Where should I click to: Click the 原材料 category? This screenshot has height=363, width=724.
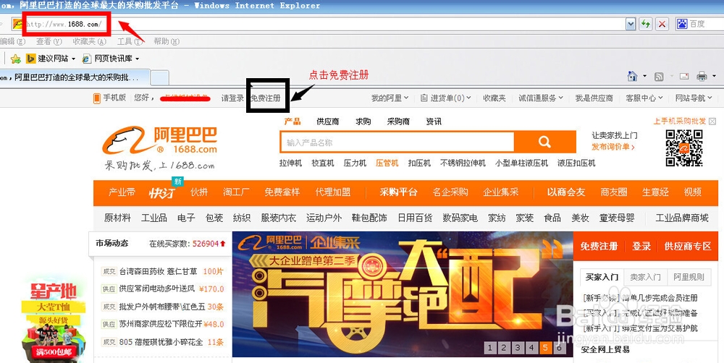coord(117,218)
